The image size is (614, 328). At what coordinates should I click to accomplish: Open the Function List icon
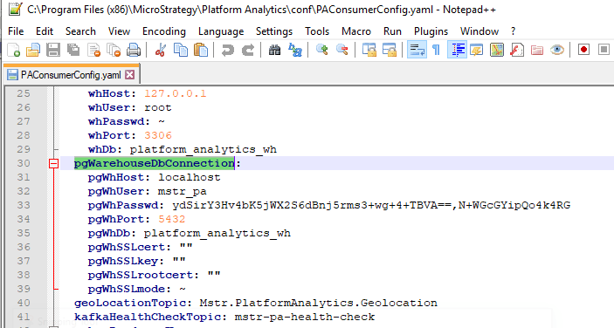pos(517,50)
